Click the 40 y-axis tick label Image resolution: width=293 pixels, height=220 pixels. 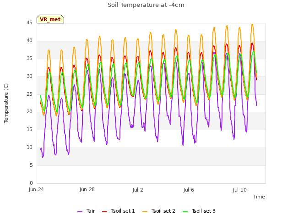point(29,41)
